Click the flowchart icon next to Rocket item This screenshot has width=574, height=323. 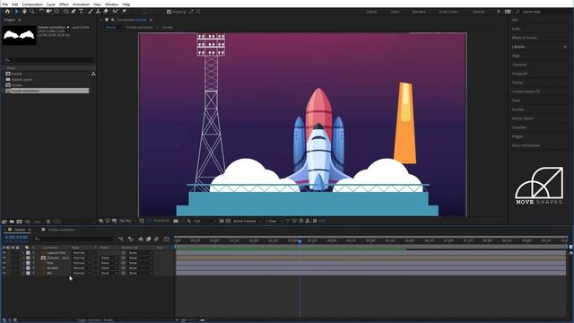point(93,74)
